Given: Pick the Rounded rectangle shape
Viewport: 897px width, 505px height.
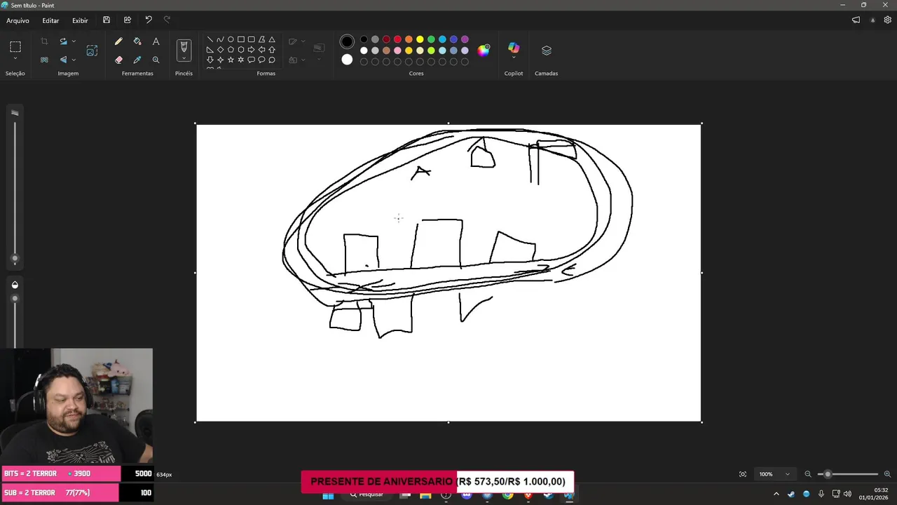Looking at the screenshot, I should point(251,39).
